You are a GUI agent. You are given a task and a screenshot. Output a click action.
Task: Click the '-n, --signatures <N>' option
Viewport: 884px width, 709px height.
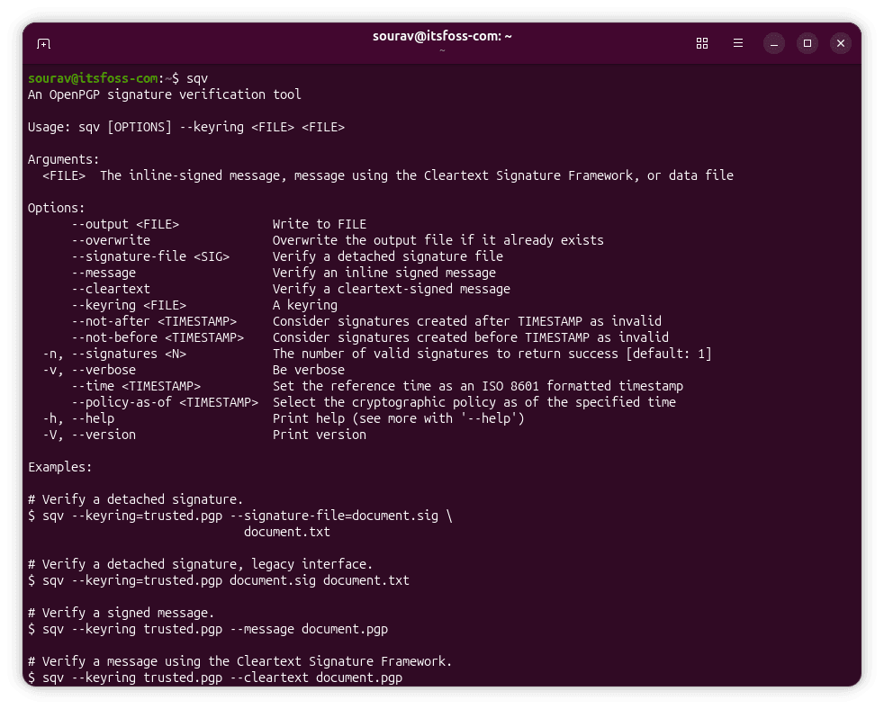click(x=114, y=354)
